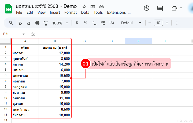Click the font size field showing 10
Image resolution: width=193 pixels, height=123 pixels.
coord(158,23)
